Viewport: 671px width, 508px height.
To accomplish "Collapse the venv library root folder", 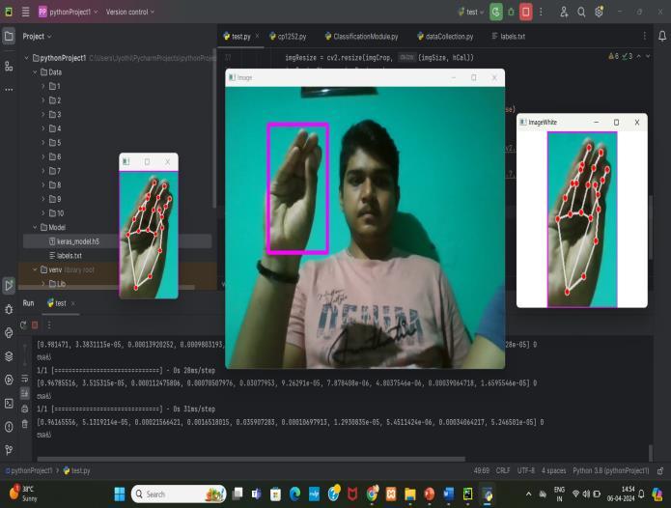I will [x=35, y=269].
